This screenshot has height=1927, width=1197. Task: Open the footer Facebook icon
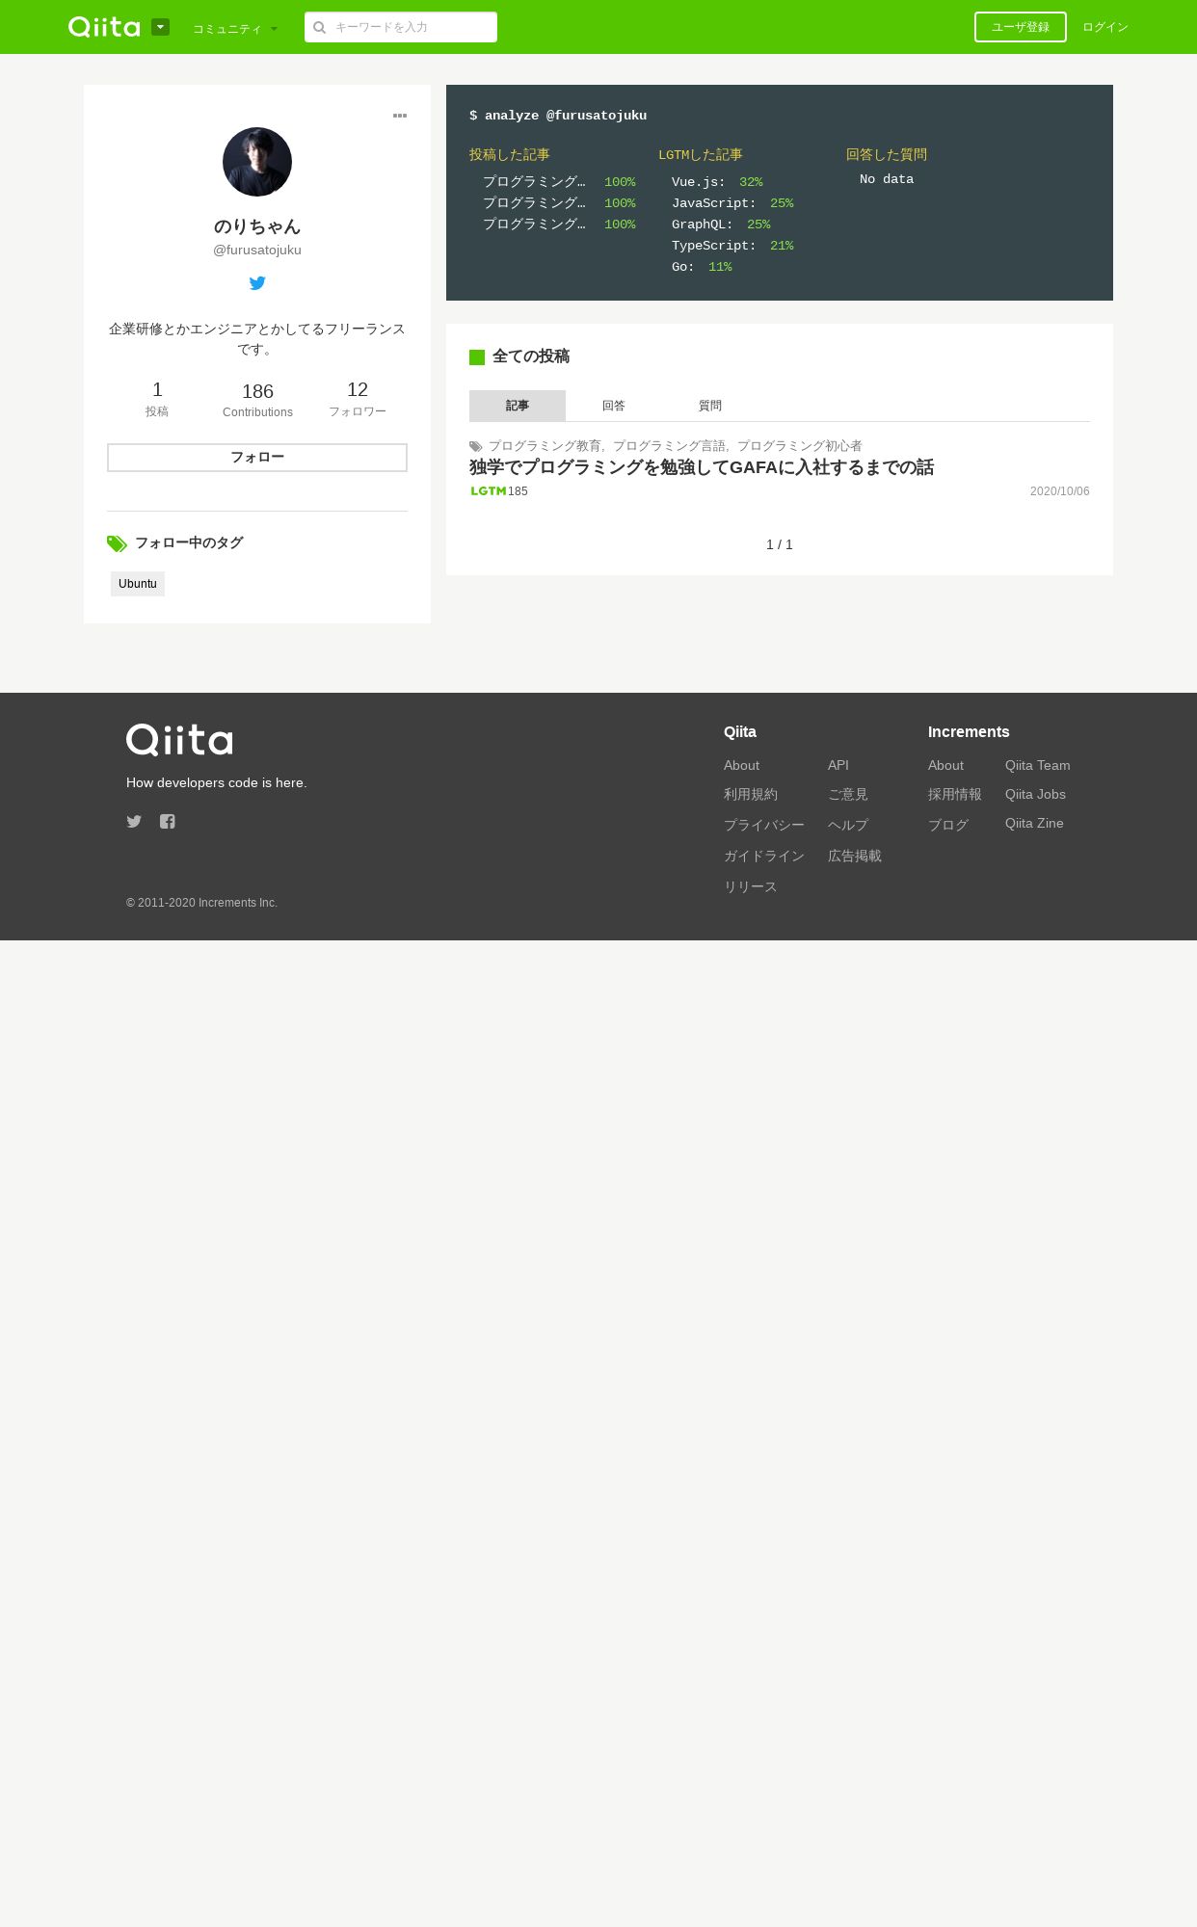tap(168, 821)
